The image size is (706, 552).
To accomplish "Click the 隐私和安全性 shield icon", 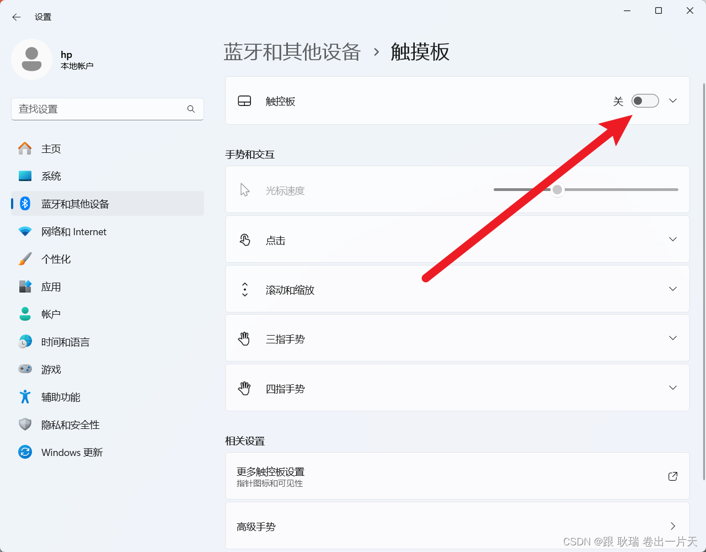I will [x=25, y=424].
